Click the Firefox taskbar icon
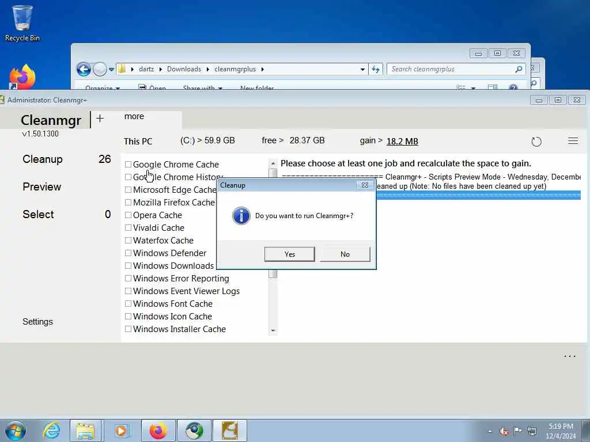The image size is (590, 442). pyautogui.click(x=158, y=430)
